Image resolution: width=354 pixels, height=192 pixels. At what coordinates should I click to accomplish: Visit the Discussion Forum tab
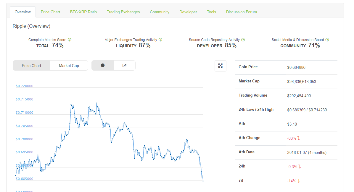tap(242, 12)
